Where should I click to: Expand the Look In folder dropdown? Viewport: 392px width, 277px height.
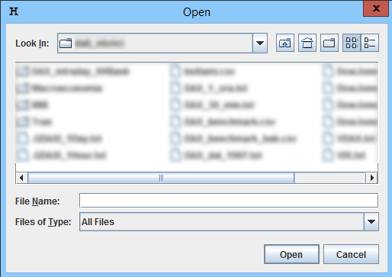(260, 43)
